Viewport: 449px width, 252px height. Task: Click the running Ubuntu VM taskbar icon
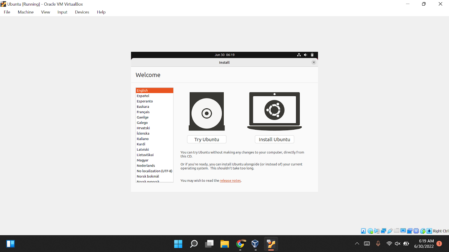point(271,244)
